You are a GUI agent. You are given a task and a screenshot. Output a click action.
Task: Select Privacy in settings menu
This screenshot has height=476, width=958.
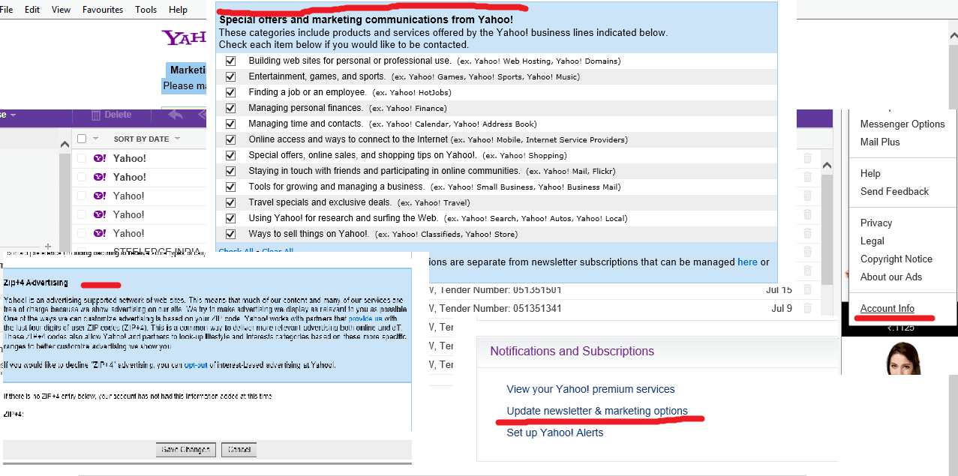click(x=876, y=223)
